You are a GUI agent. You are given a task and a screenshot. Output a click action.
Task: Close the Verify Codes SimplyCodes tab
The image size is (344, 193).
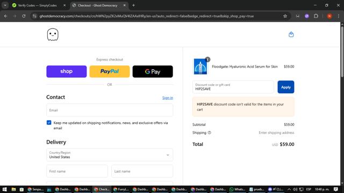[x=64, y=5]
